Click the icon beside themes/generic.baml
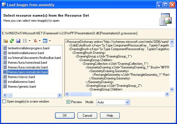The width and height of the screenshot is (177, 124). tap(5, 86)
